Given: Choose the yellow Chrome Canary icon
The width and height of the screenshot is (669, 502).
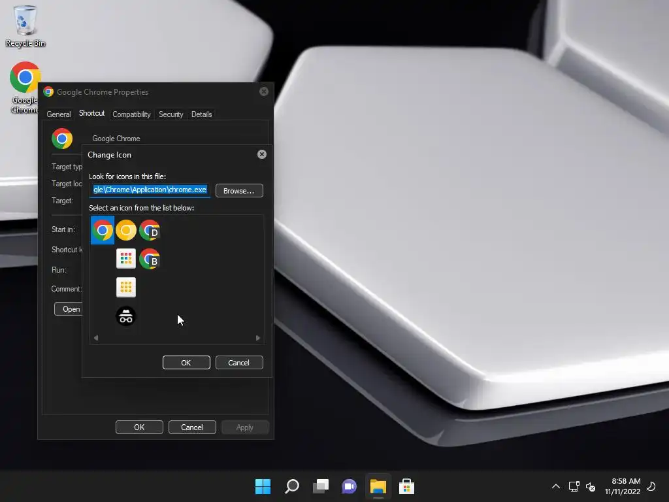Looking at the screenshot, I should 126,230.
